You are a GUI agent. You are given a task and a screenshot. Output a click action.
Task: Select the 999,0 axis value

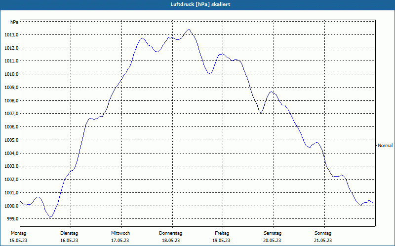tap(12, 219)
